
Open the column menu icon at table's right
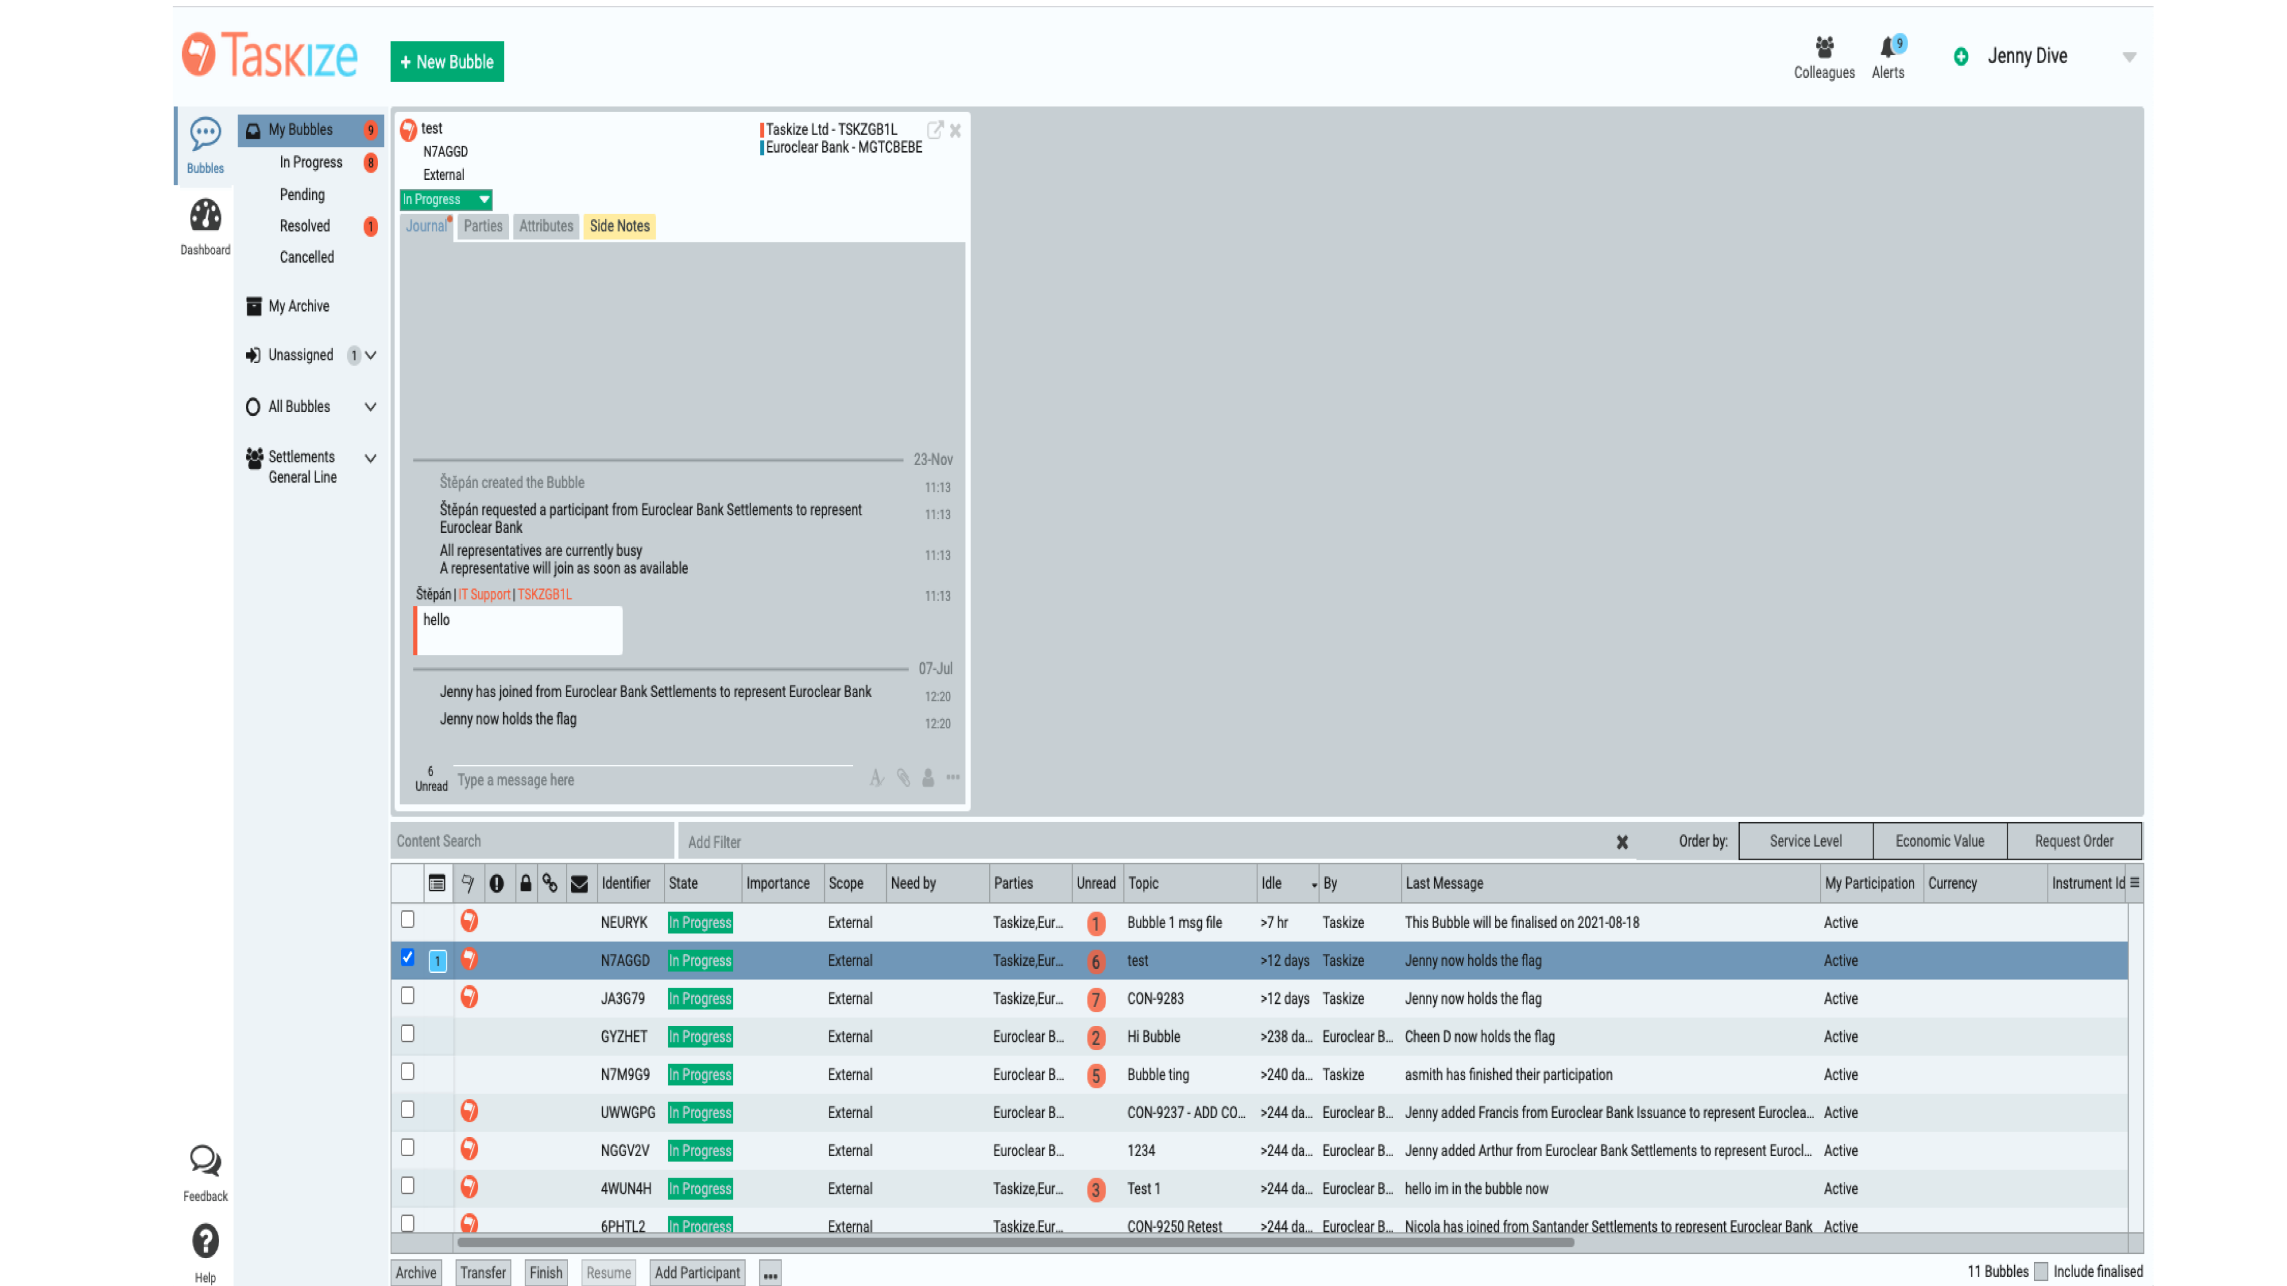2135,883
